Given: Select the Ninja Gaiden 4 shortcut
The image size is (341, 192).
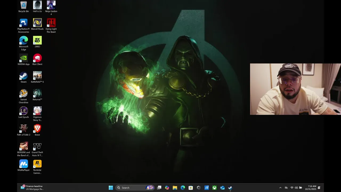Looking at the screenshot, I should point(51,8).
